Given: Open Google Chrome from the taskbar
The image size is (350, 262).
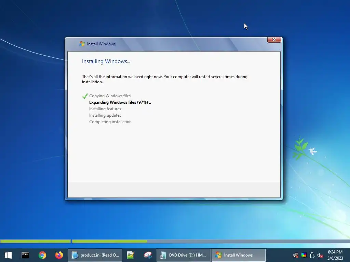Looking at the screenshot, I should 42,255.
